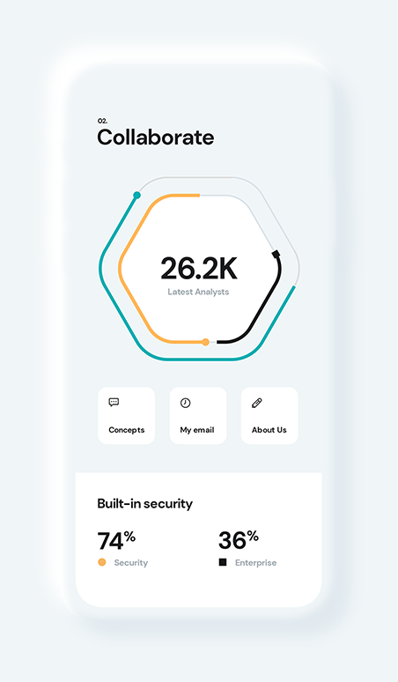Click the speech bubble icon in Concepts card
Image resolution: width=398 pixels, height=682 pixels.
[x=114, y=403]
